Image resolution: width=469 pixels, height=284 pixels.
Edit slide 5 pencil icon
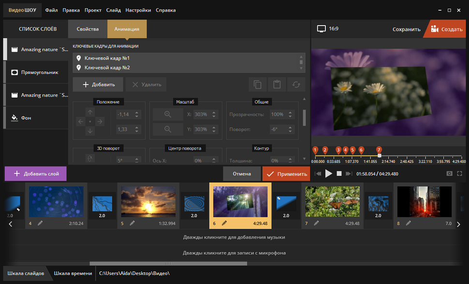[132, 223]
